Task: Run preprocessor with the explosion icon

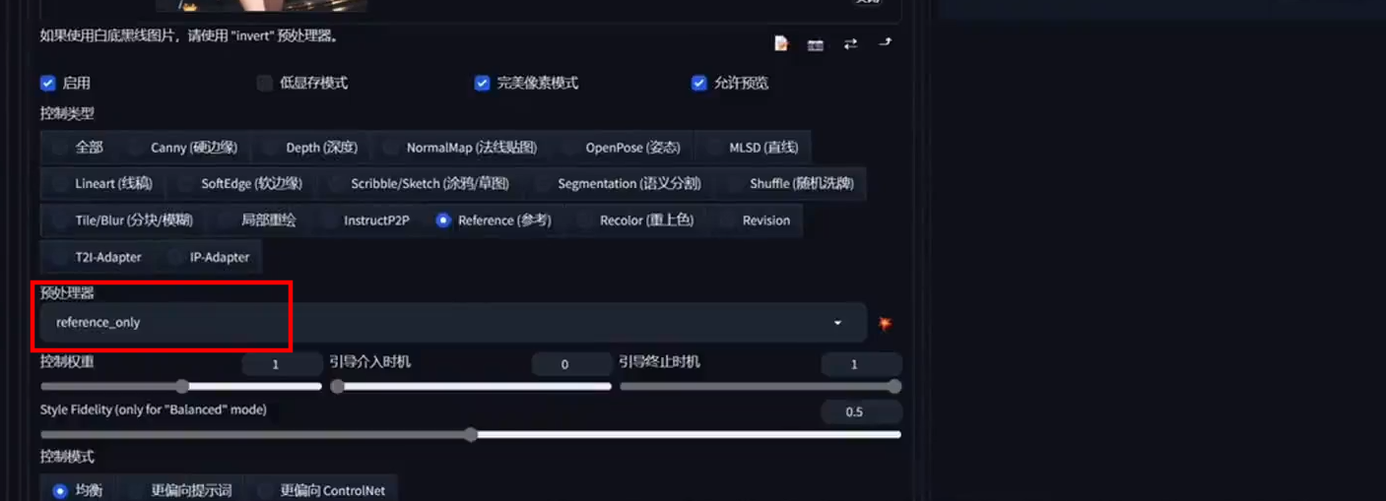Action: (x=885, y=323)
